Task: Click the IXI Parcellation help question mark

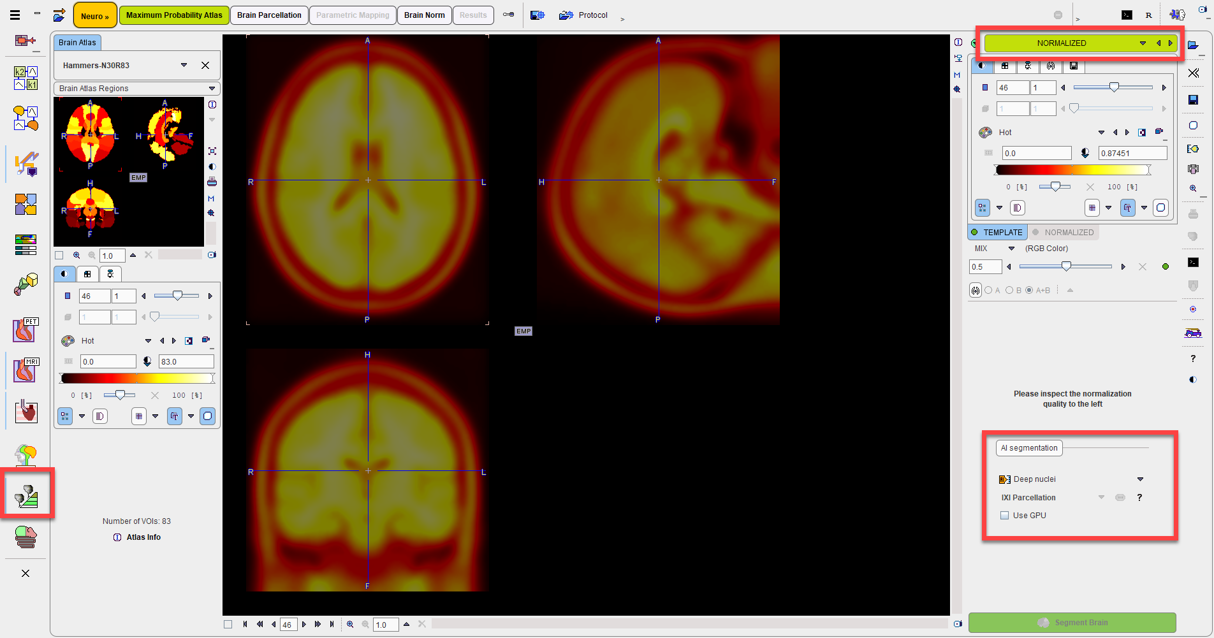Action: [1139, 498]
